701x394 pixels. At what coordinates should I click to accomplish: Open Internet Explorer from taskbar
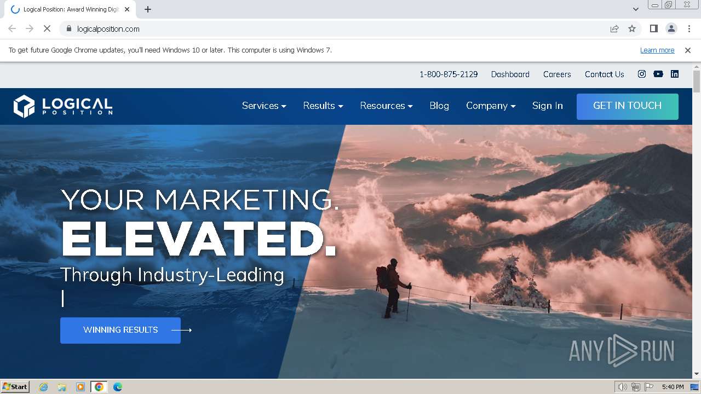(44, 387)
